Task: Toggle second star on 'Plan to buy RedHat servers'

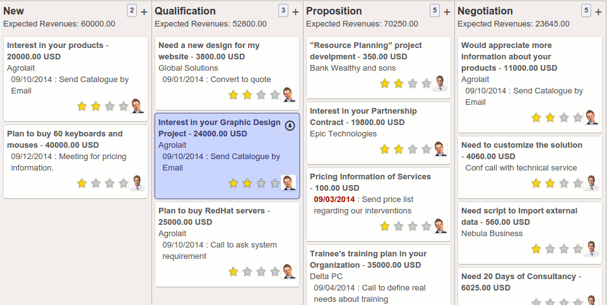Action: point(247,272)
